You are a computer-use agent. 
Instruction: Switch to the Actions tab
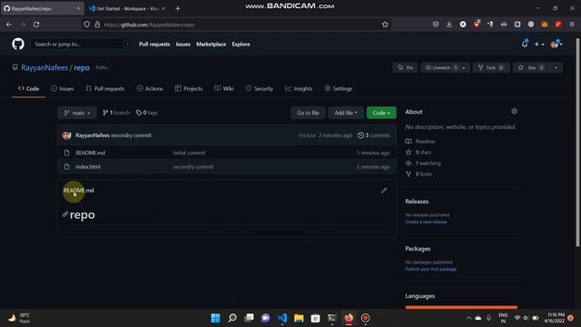(150, 89)
